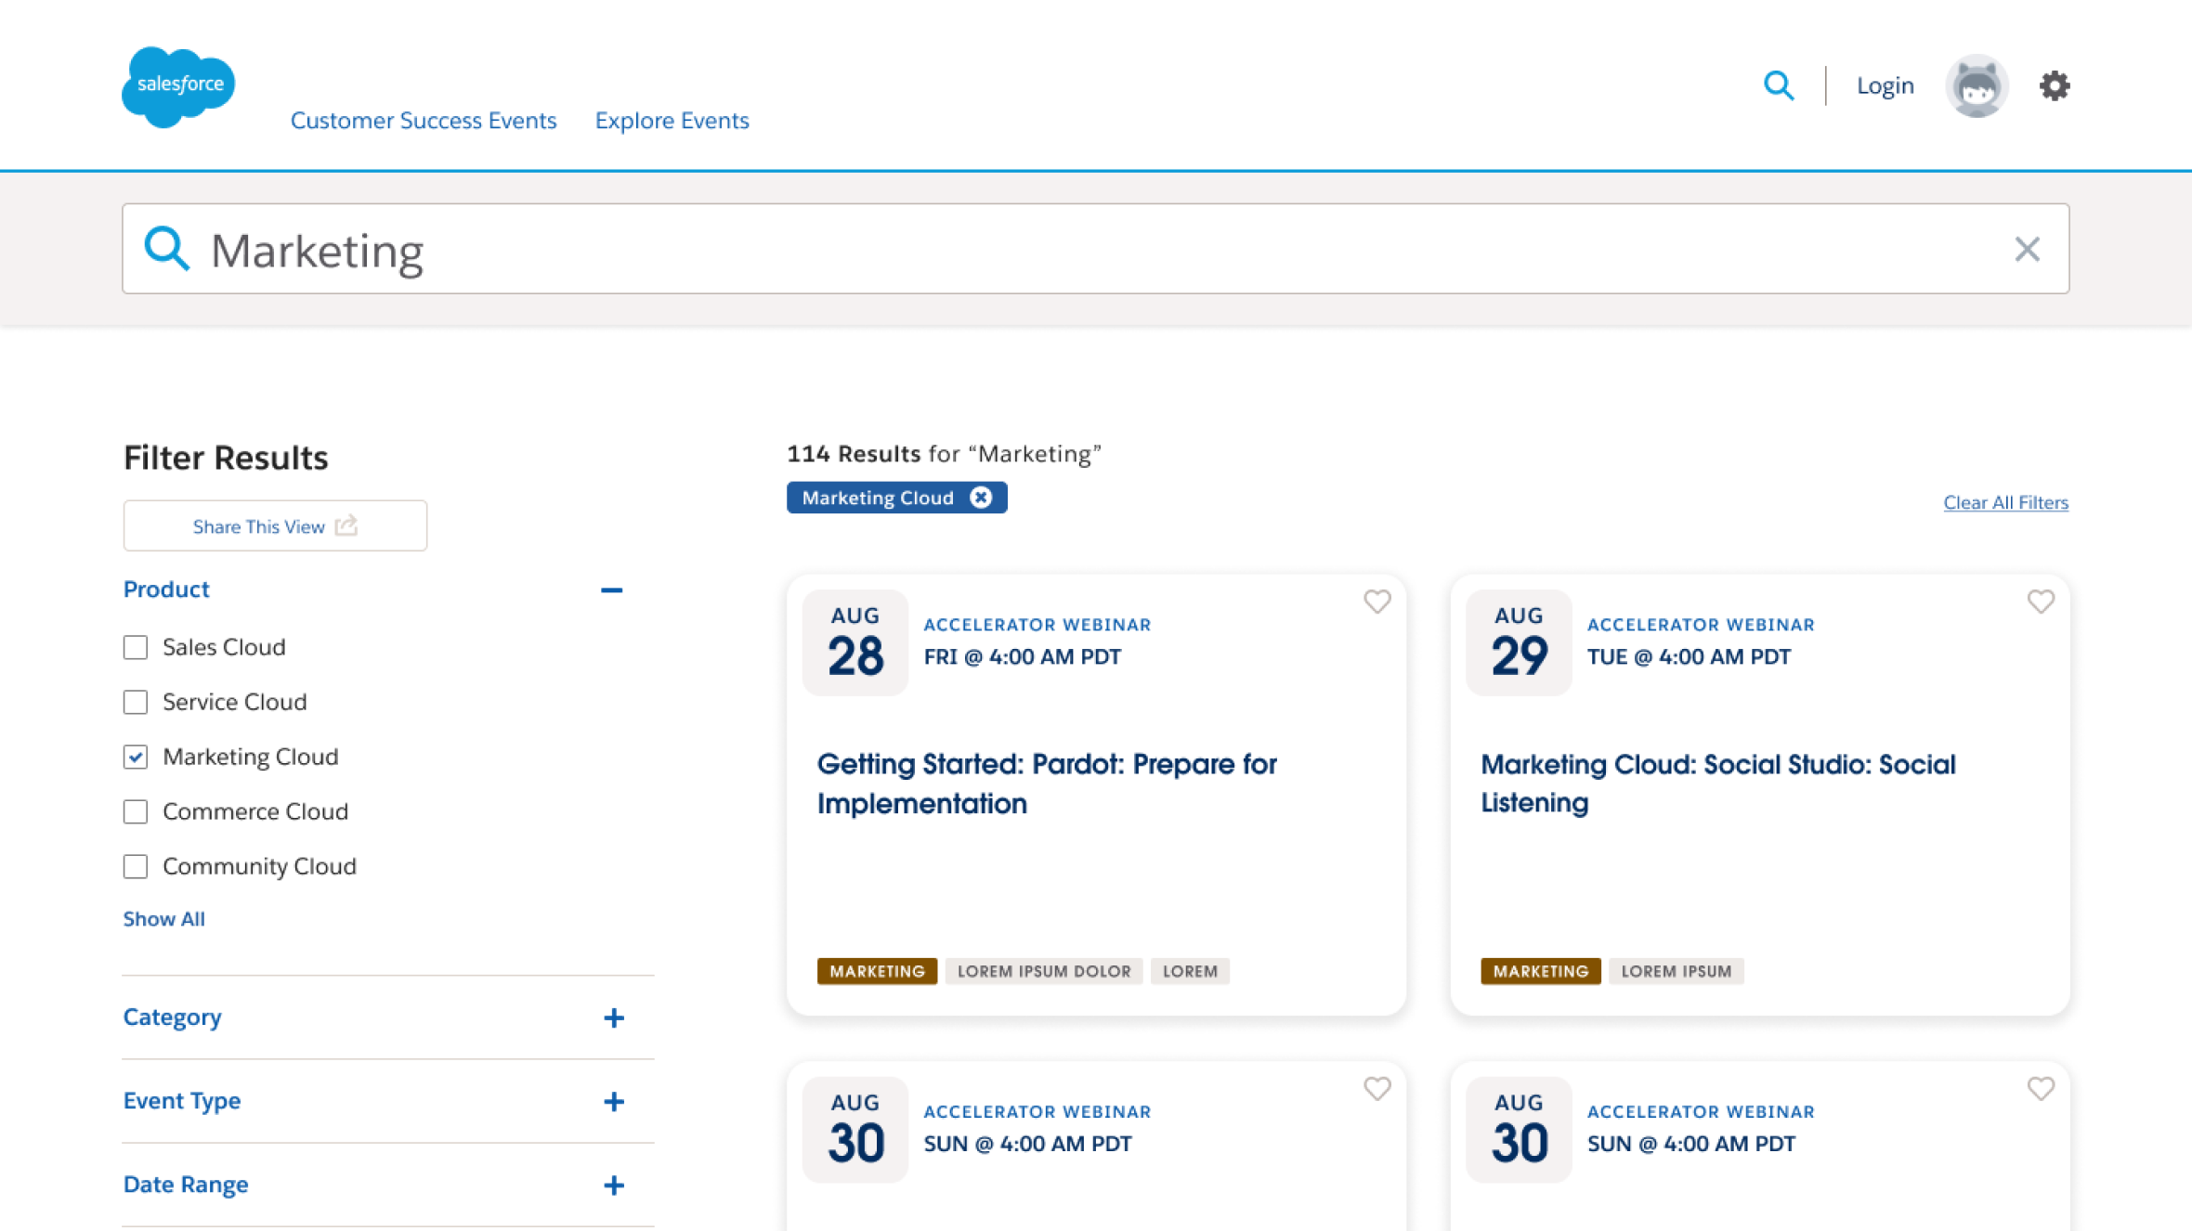Image resolution: width=2192 pixels, height=1231 pixels.
Task: Collapse the Product filter section
Action: click(x=611, y=590)
